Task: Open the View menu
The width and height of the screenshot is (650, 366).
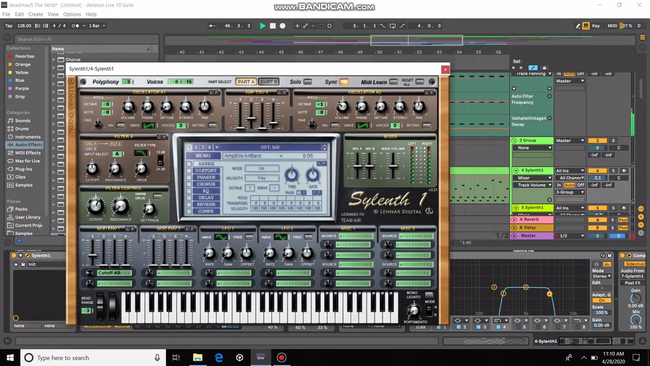Action: [53, 14]
